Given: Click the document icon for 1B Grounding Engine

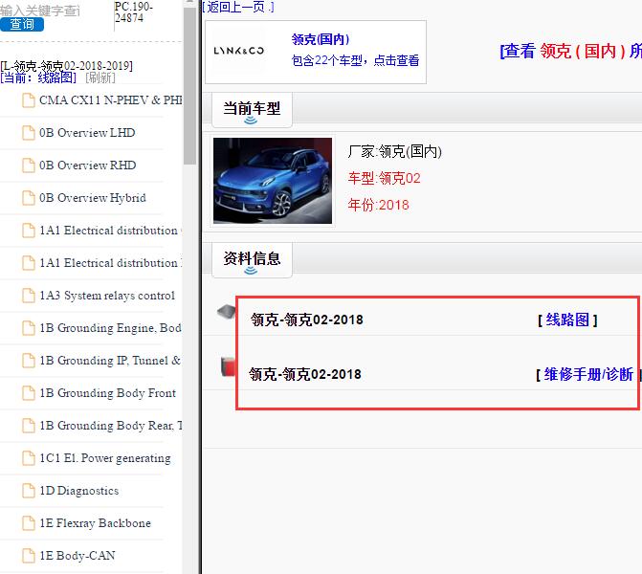Looking at the screenshot, I should [29, 328].
